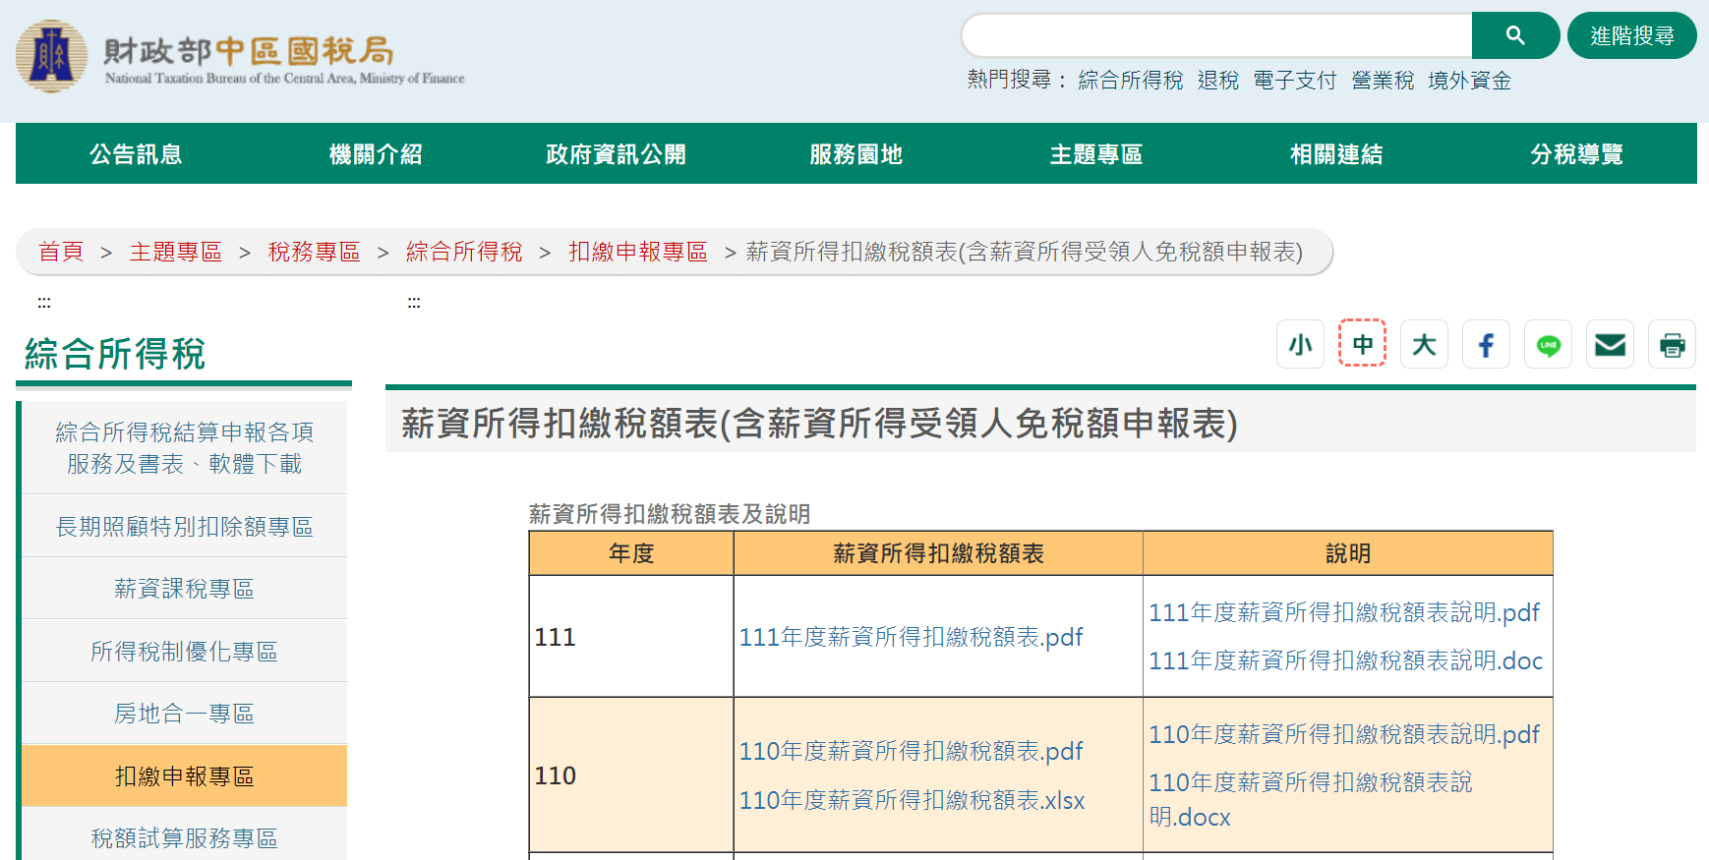Open 服務園地 main menu
Viewport: 1709px width, 860px height.
click(x=855, y=154)
